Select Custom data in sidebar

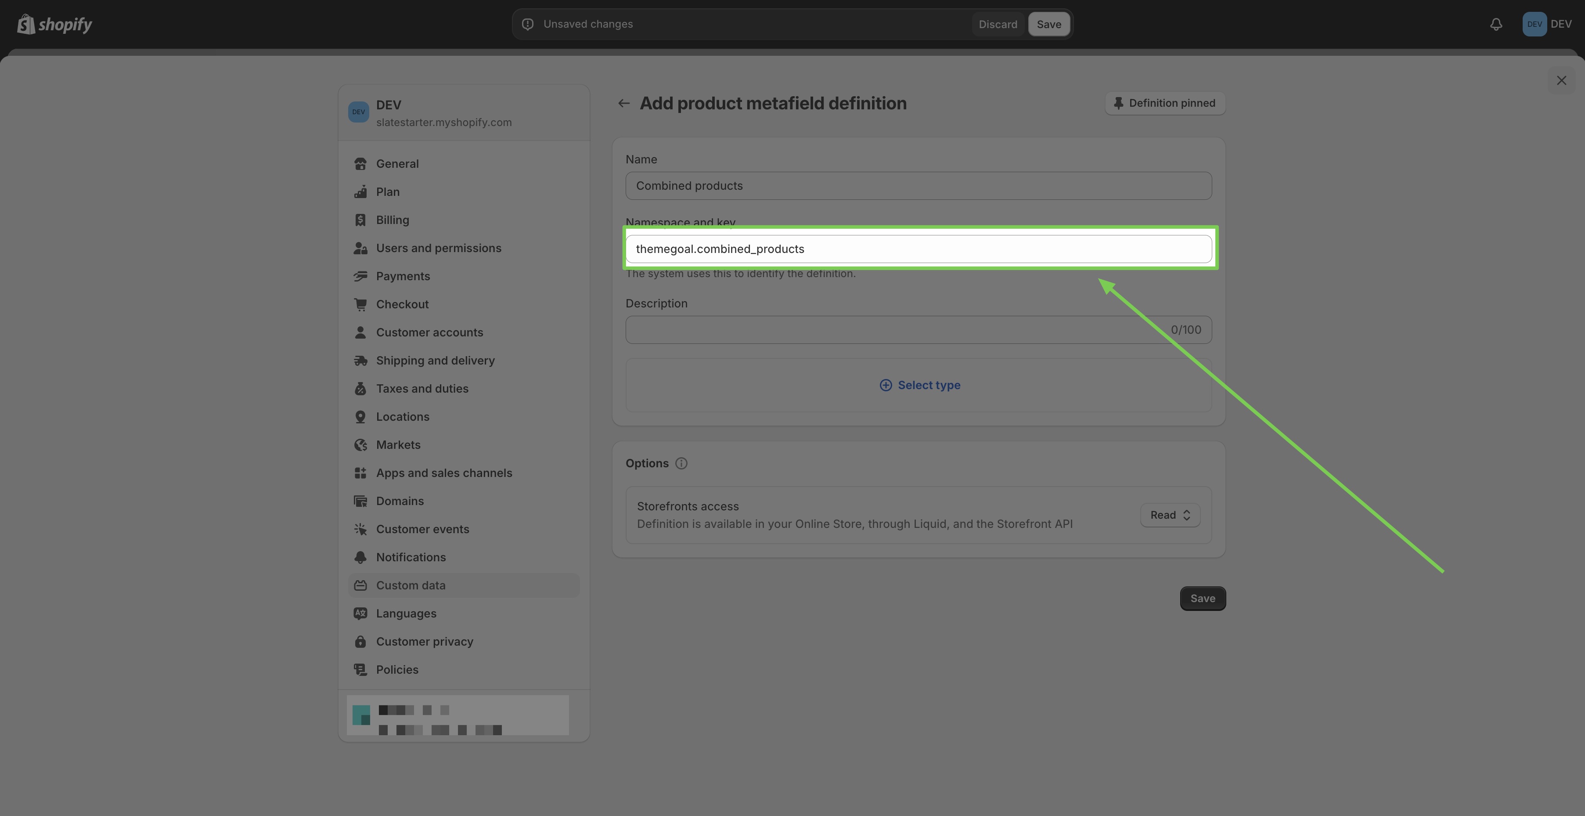pyautogui.click(x=464, y=585)
